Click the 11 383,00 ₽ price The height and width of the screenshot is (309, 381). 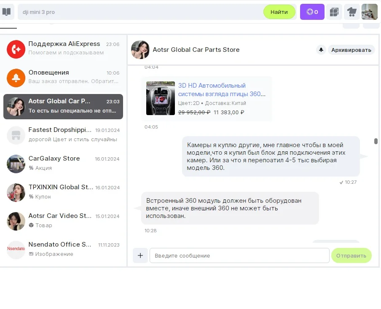[229, 112]
